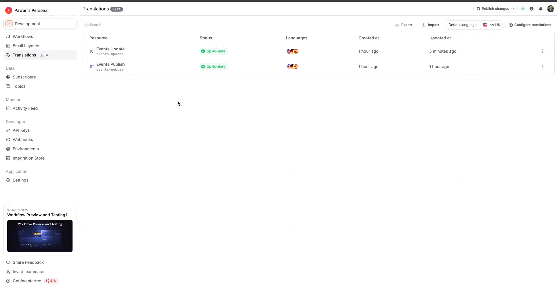Select the Default language tab
Viewport: 557px width, 289px height.
462,25
